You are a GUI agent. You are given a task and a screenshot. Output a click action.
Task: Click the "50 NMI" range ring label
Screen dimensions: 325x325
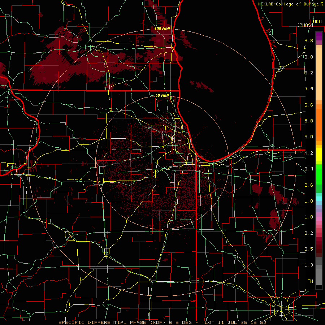tap(162, 95)
